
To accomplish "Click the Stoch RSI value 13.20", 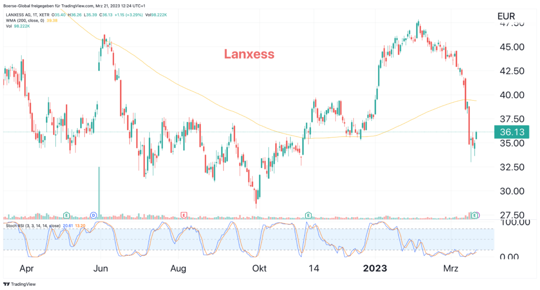I will (80, 226).
